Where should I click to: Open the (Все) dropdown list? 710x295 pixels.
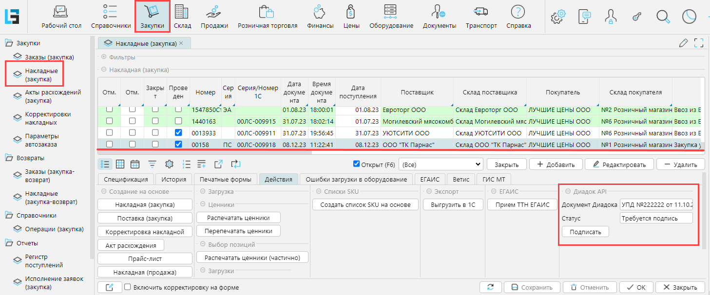[441, 164]
